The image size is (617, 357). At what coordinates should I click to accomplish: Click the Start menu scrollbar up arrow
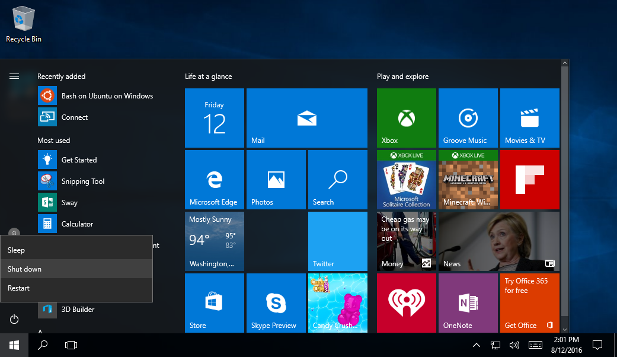[565, 63]
